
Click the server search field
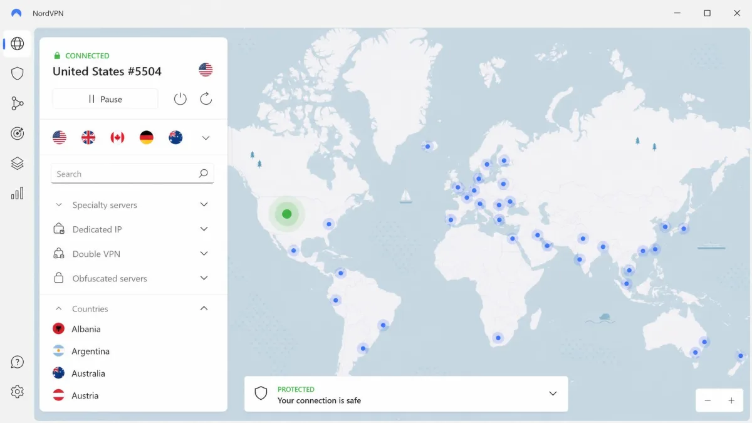point(132,174)
